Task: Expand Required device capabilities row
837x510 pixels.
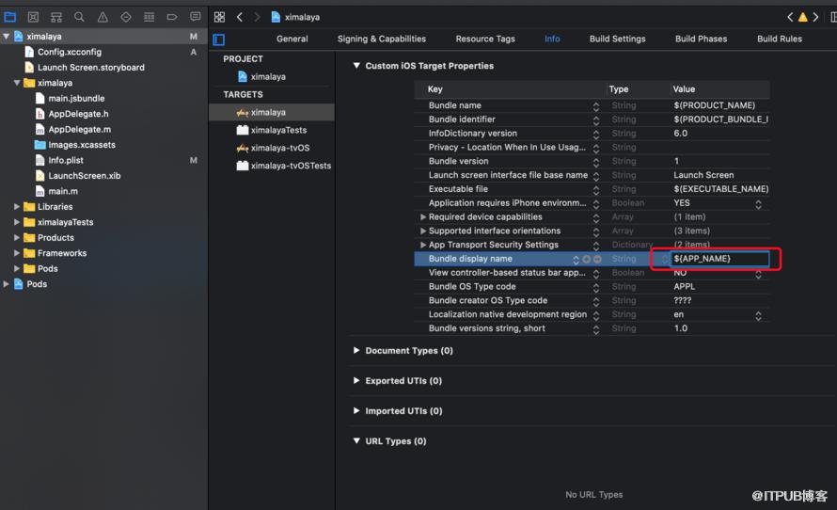Action: [x=423, y=217]
